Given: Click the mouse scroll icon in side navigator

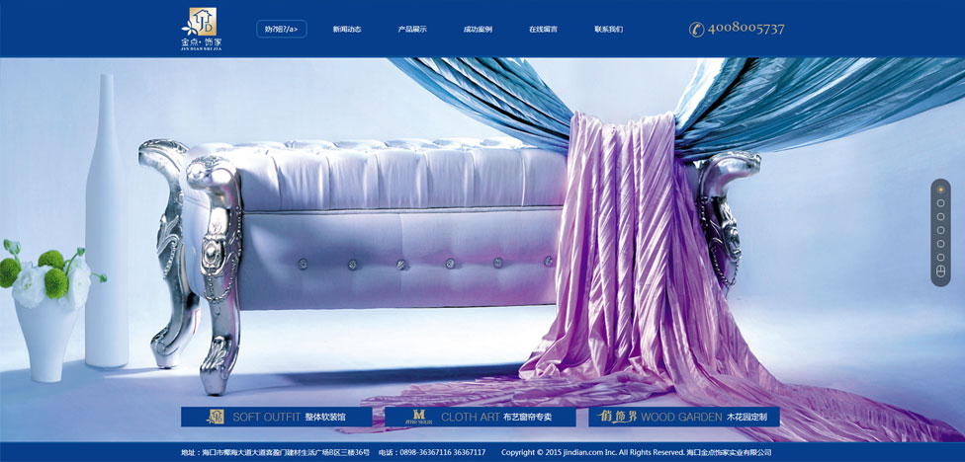Looking at the screenshot, I should pyautogui.click(x=940, y=272).
